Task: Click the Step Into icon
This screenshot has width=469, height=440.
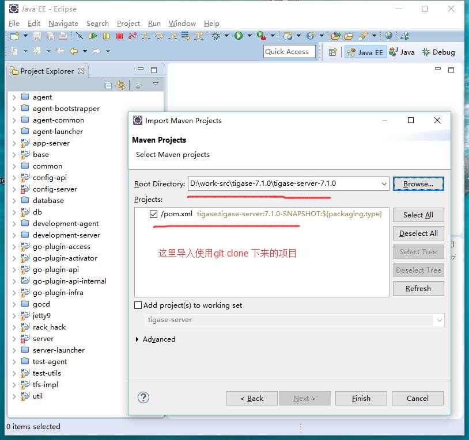Action: coord(146,36)
